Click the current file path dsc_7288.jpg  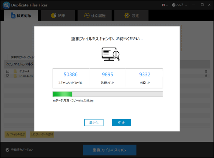(73, 101)
